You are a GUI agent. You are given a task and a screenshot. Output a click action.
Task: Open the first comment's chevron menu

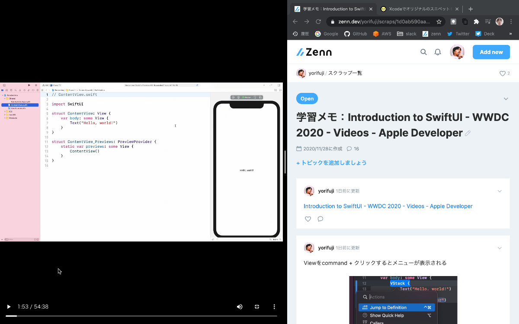[500, 191]
